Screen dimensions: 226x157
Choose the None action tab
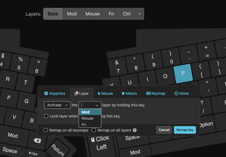(181, 93)
